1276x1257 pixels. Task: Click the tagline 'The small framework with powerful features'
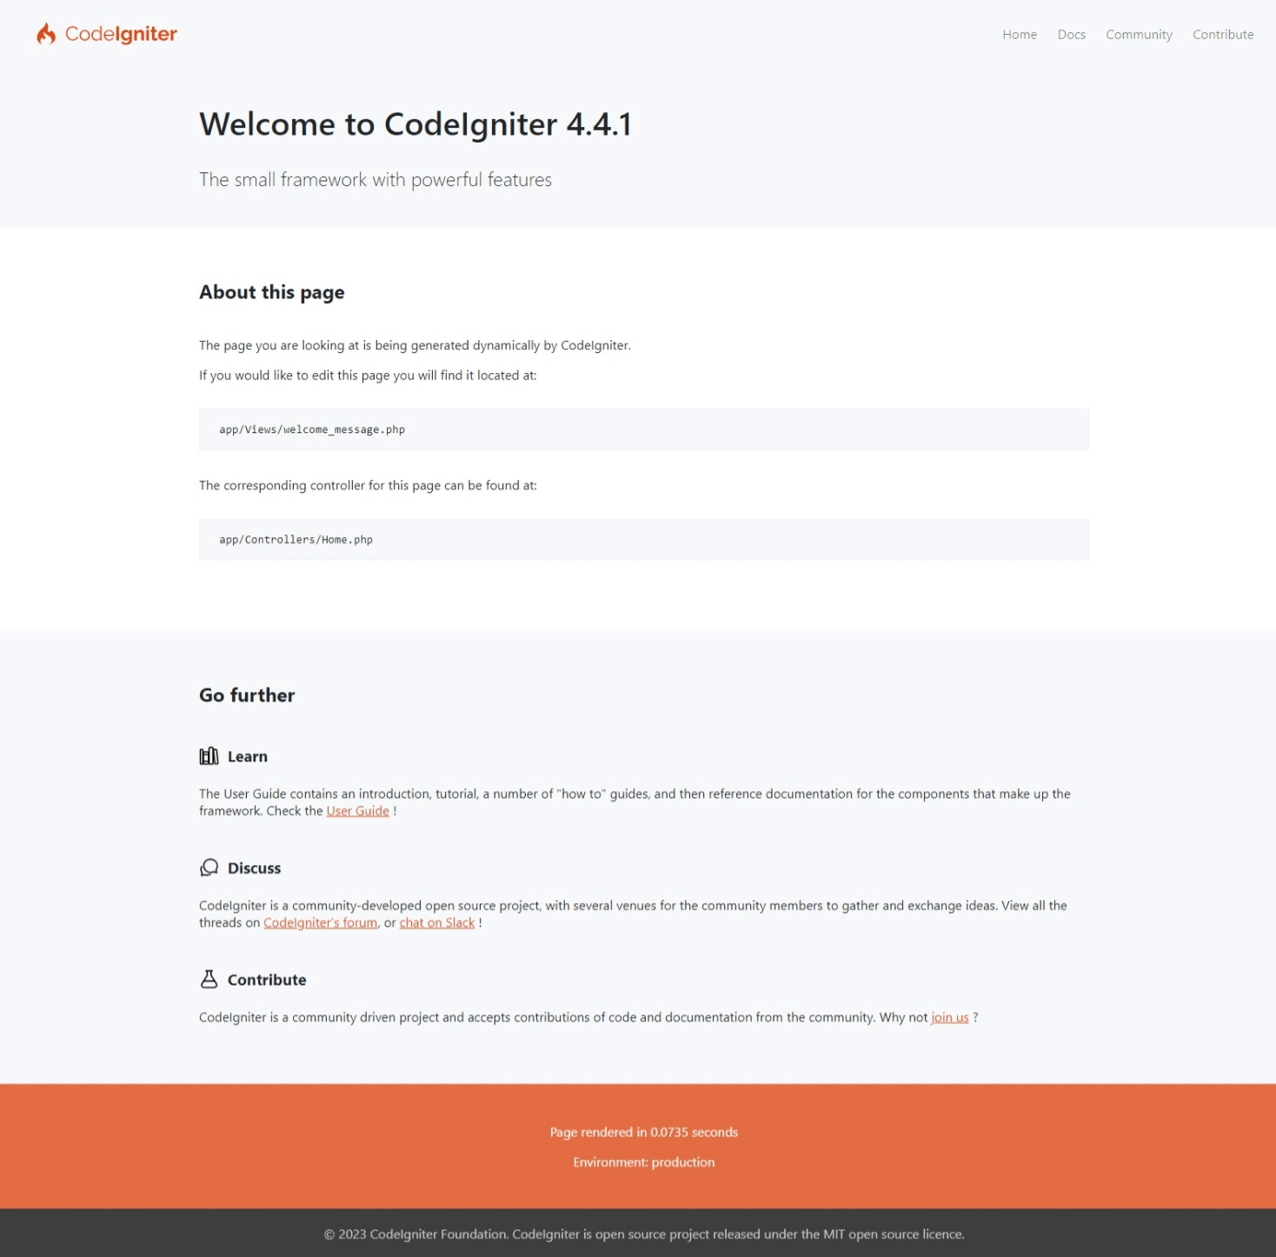tap(375, 180)
